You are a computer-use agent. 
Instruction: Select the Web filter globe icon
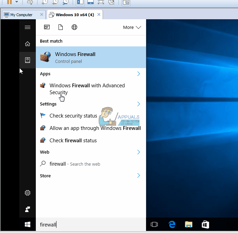tap(74, 27)
